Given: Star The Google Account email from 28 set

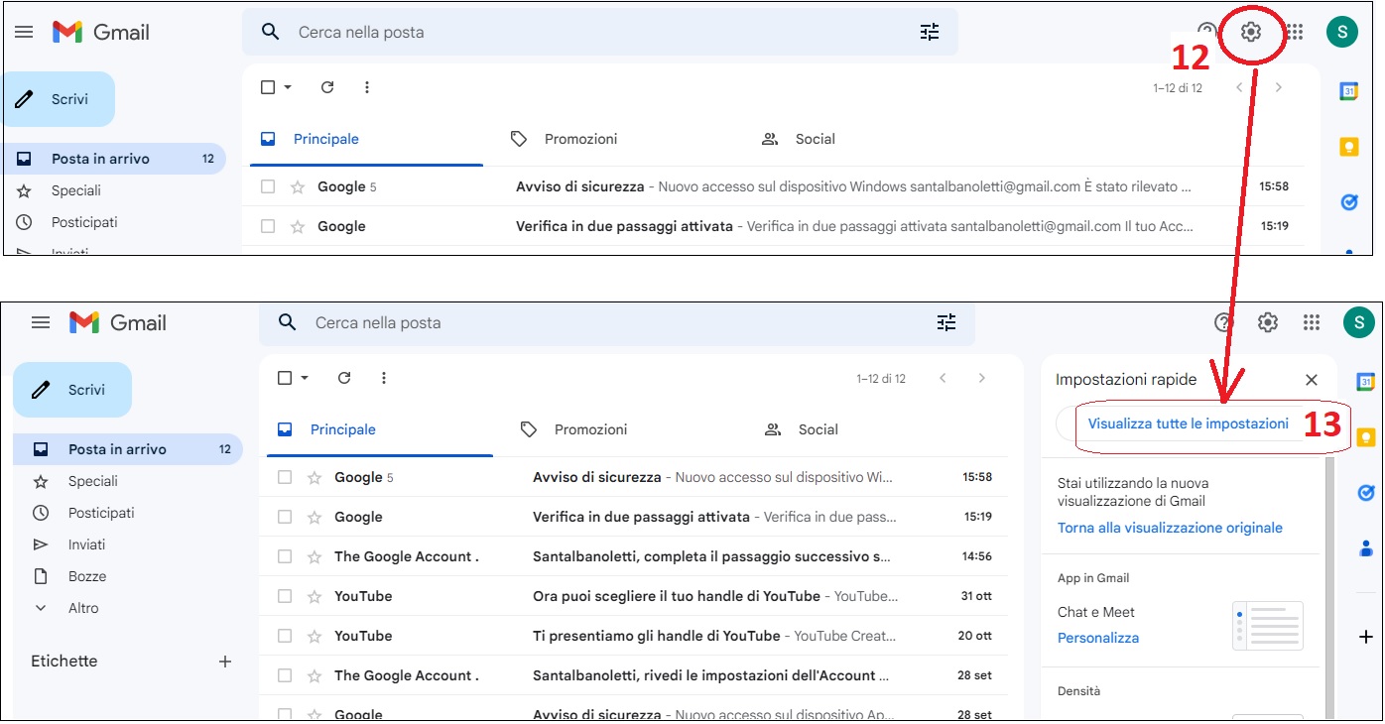Looking at the screenshot, I should coord(314,675).
